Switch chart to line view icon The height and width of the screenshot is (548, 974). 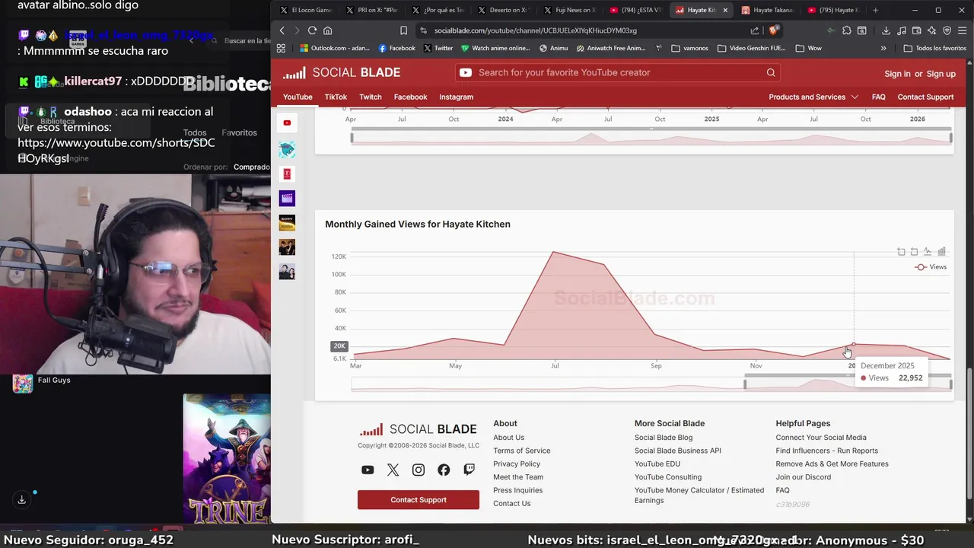[928, 251]
